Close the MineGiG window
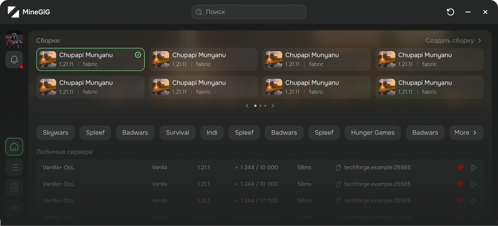498x226 pixels. coord(485,12)
